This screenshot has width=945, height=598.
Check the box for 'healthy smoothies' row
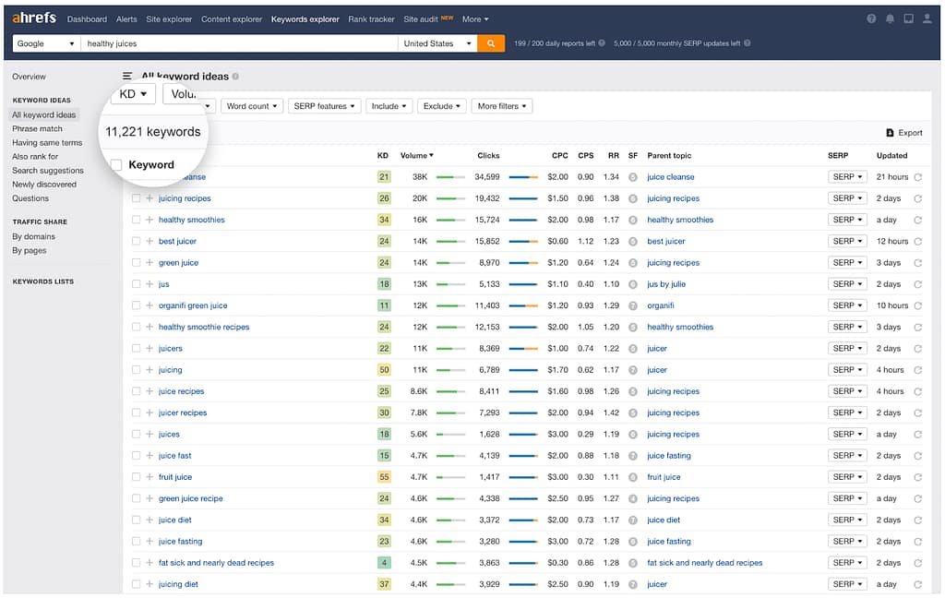tap(136, 221)
